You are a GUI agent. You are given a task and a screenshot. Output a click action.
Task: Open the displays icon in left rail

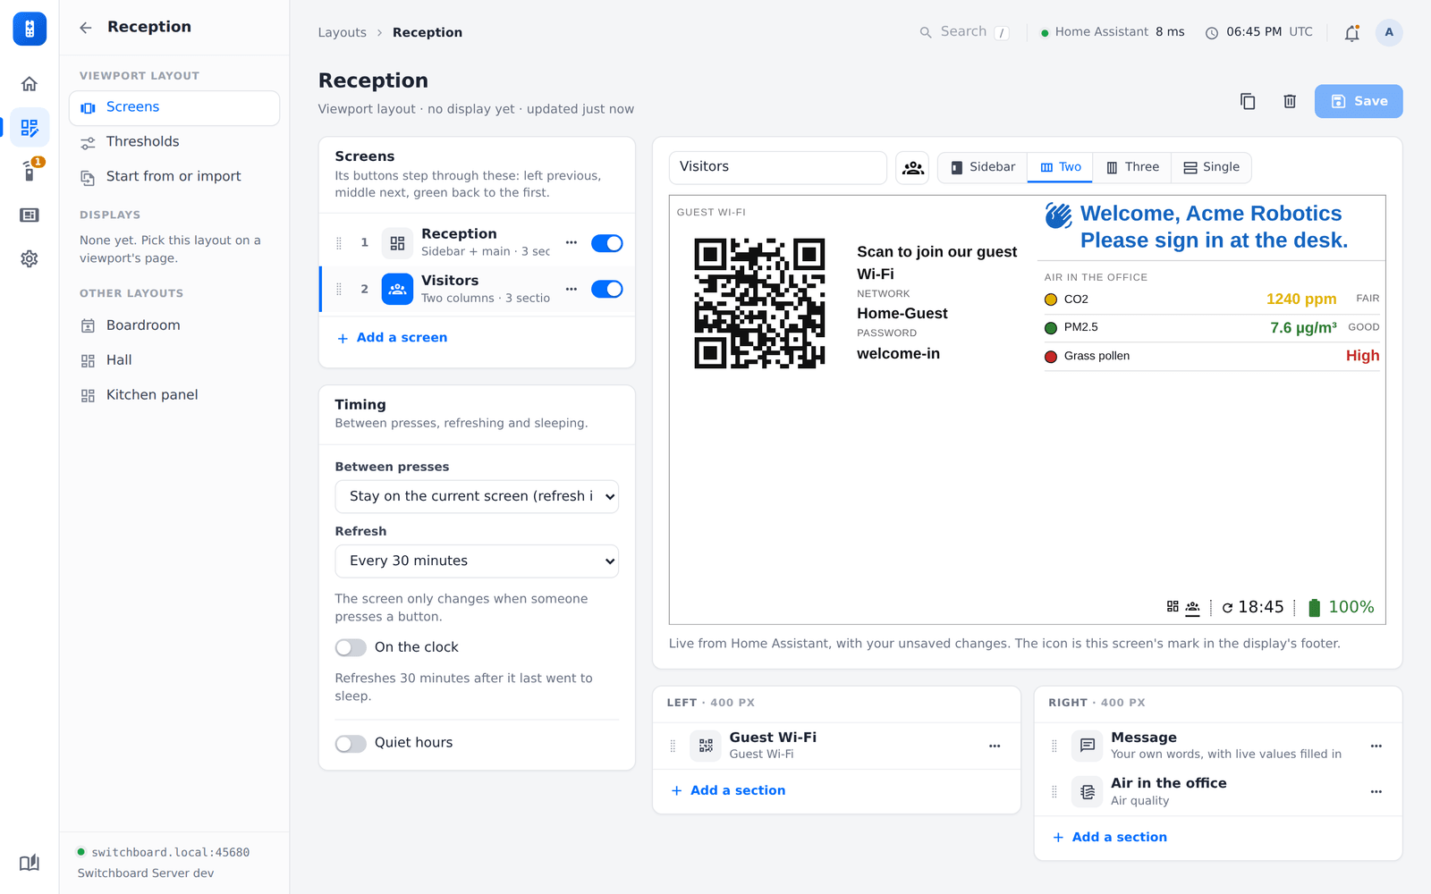click(x=30, y=215)
